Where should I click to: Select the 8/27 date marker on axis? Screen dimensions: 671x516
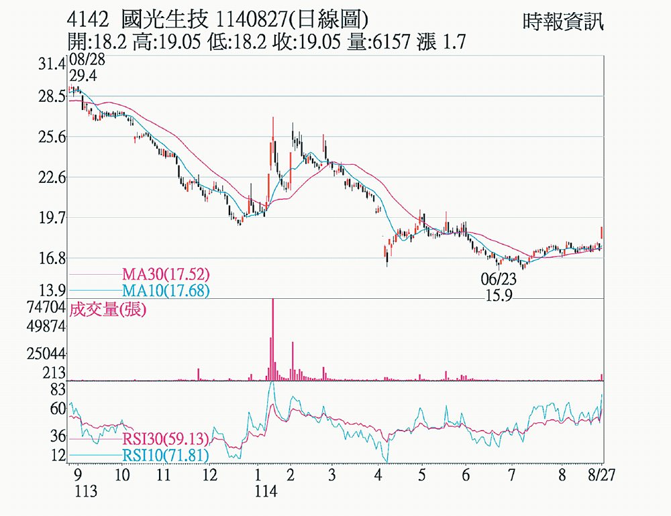point(602,475)
